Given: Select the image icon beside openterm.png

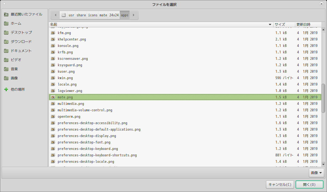Looking at the screenshot, I should point(53,117).
